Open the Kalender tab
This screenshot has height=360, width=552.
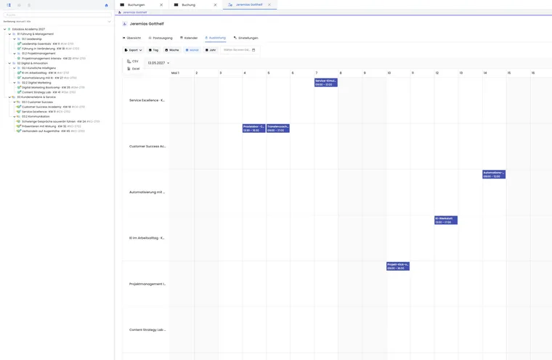click(x=189, y=38)
